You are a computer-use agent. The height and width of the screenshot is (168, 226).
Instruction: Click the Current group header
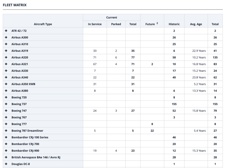pyautogui.click(x=111, y=17)
